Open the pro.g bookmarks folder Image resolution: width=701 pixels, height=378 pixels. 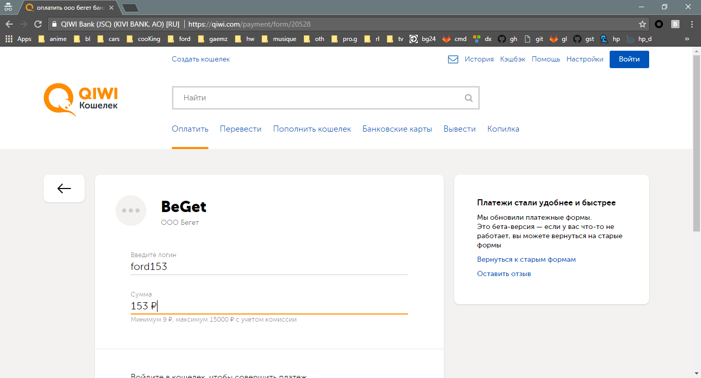coord(344,39)
